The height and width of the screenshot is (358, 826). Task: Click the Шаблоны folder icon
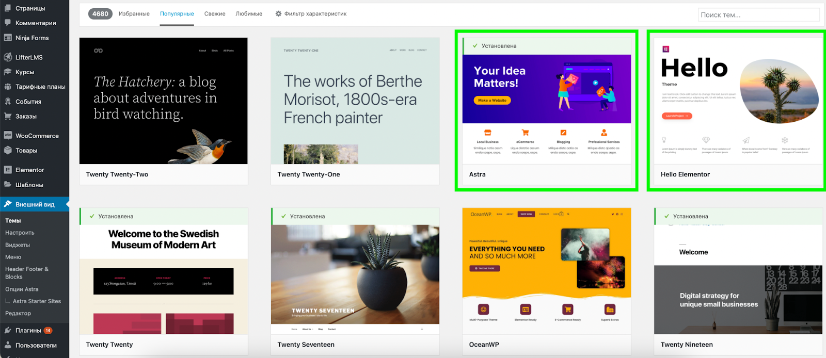pyautogui.click(x=8, y=185)
